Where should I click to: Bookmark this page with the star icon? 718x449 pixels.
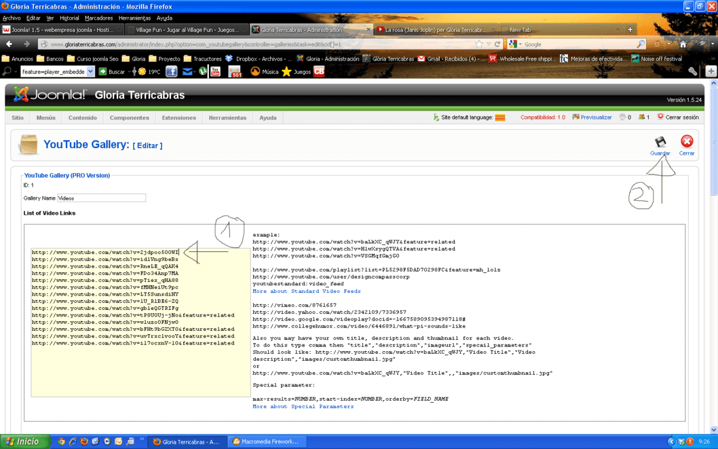pos(479,44)
